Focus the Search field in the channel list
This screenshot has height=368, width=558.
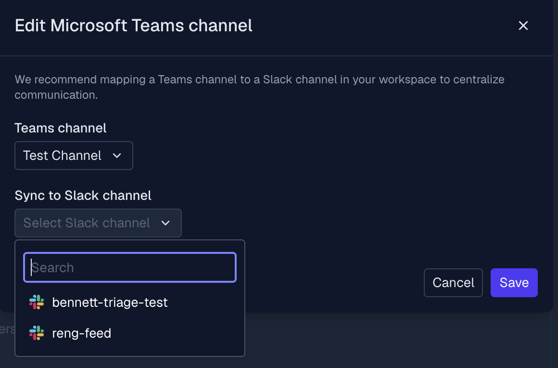click(x=130, y=267)
